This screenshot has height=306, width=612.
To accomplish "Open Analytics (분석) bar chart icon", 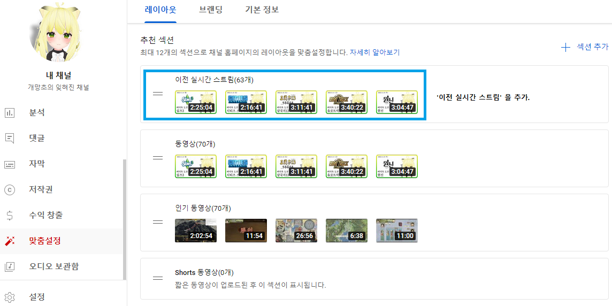I will click(x=10, y=113).
